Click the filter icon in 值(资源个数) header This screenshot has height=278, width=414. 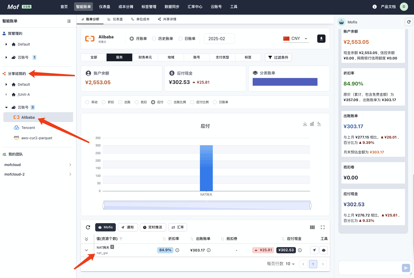coord(121,239)
